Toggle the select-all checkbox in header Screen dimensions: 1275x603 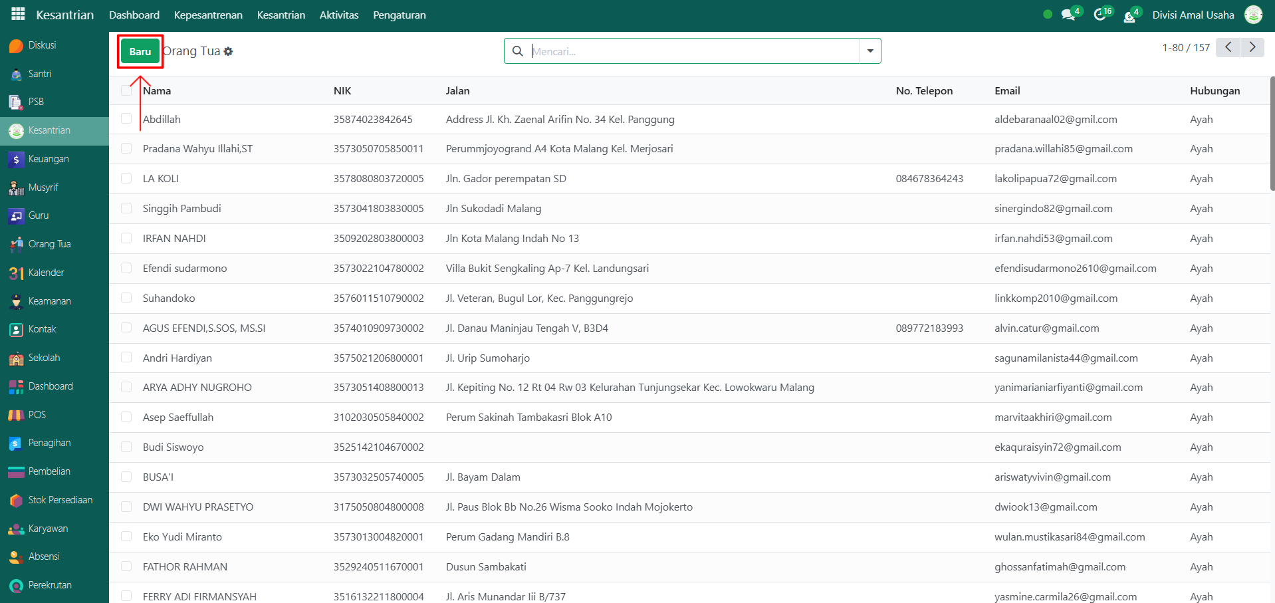[126, 90]
